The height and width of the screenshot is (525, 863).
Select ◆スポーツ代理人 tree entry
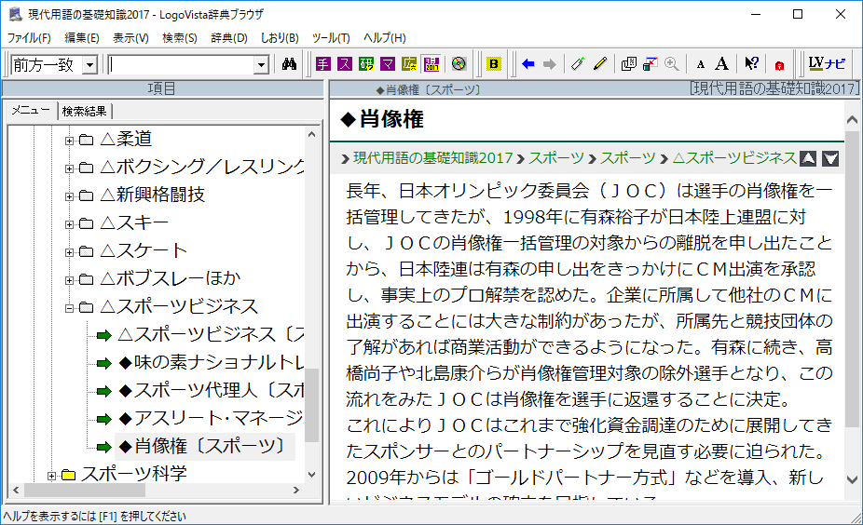click(x=211, y=390)
